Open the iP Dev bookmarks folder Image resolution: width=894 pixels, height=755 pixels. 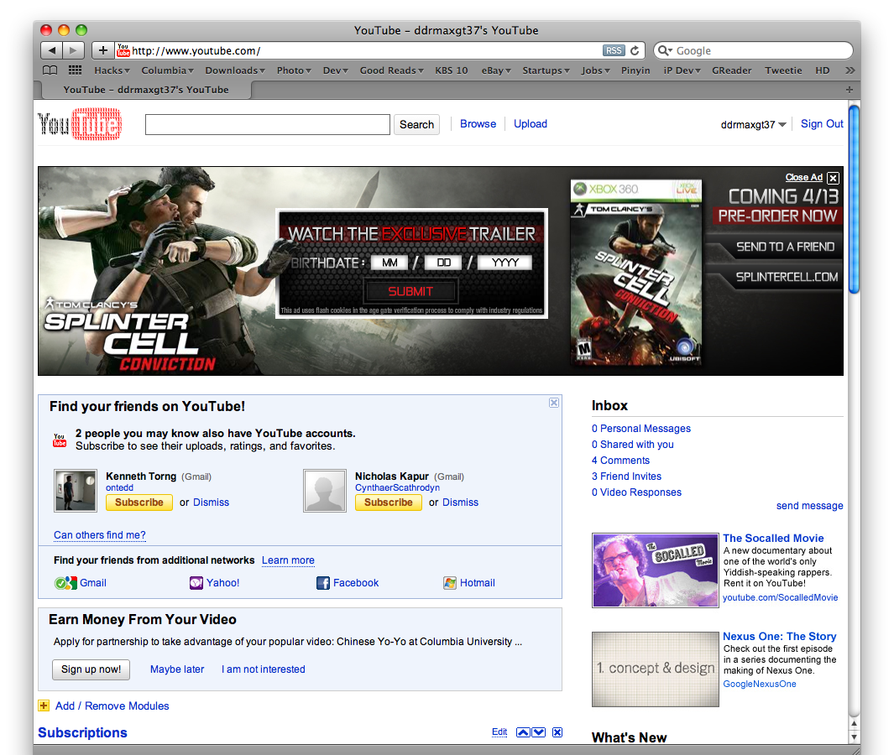(682, 70)
